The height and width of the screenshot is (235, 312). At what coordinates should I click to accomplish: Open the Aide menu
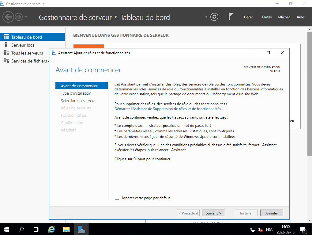(300, 17)
